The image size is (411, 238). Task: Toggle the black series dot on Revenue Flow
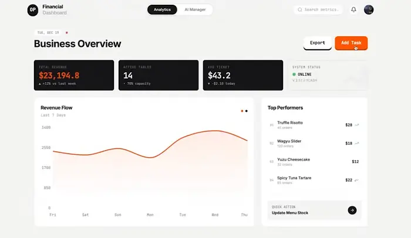pos(247,111)
